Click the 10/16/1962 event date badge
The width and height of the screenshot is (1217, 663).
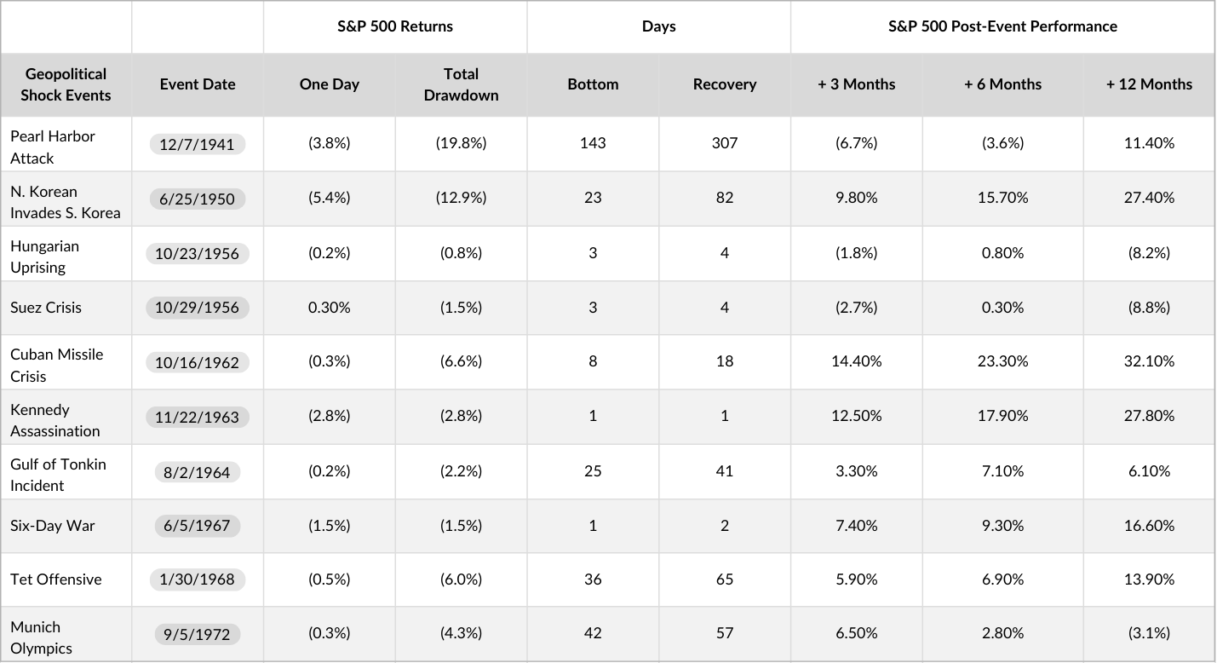point(197,362)
